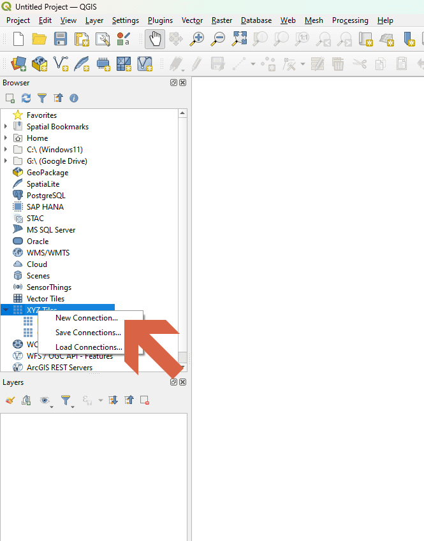Expand the Spatial Bookmarks tree node
The height and width of the screenshot is (541, 424).
click(x=6, y=127)
